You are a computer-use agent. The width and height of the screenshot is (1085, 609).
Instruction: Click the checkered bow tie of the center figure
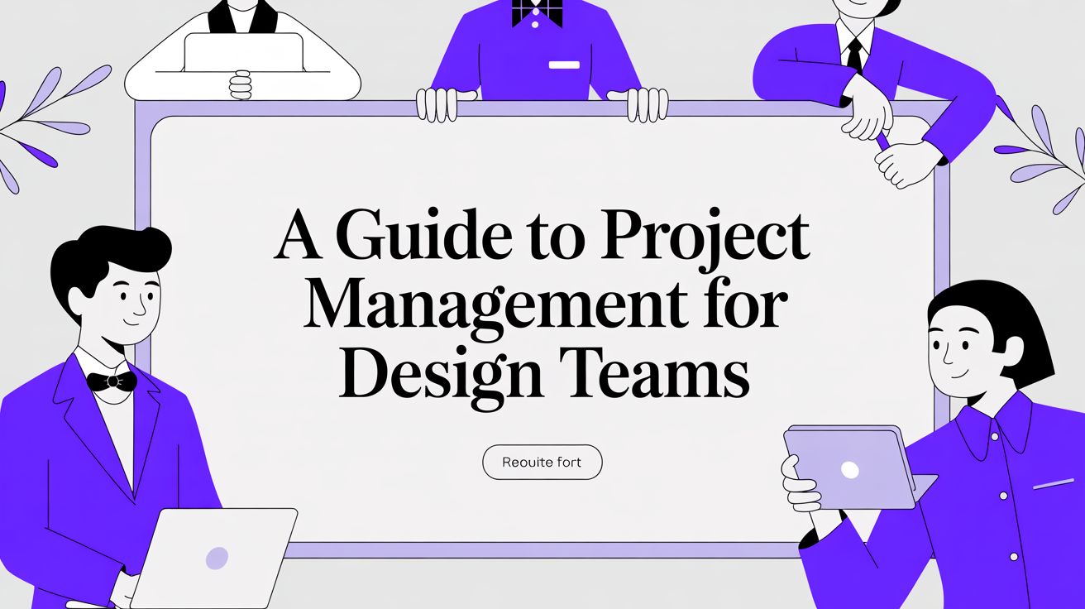tap(536, 12)
